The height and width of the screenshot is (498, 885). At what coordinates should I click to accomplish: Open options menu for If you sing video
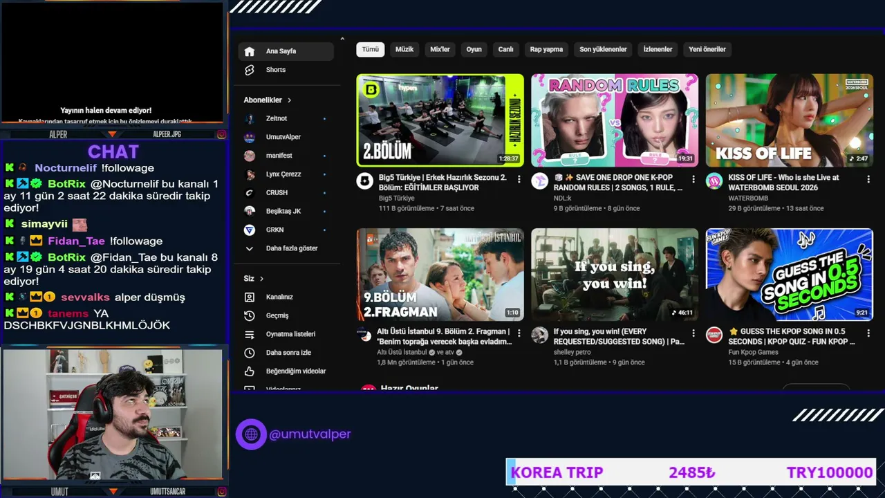click(x=693, y=333)
